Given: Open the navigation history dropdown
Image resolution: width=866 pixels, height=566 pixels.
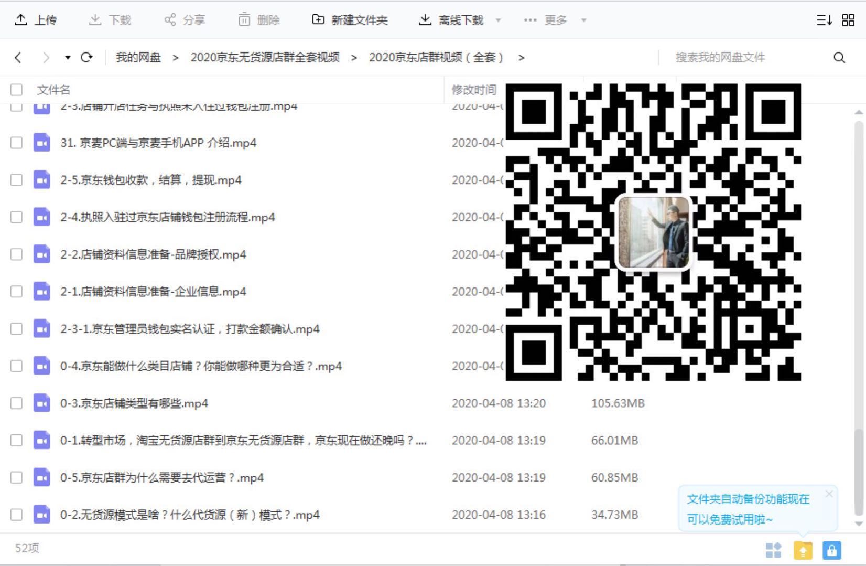Looking at the screenshot, I should coord(68,57).
